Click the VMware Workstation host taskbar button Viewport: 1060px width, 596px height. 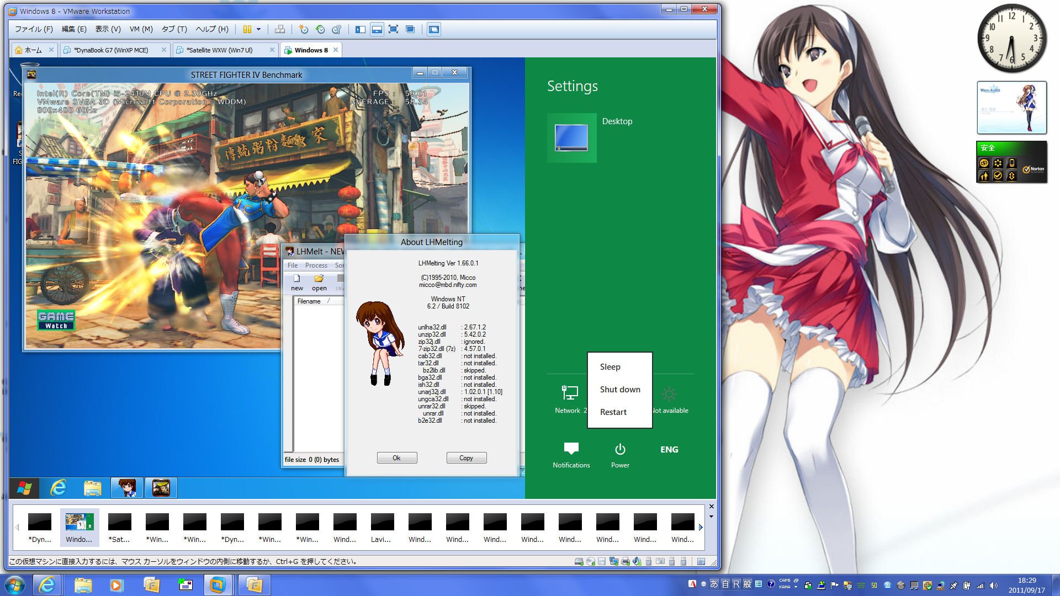[x=218, y=585]
